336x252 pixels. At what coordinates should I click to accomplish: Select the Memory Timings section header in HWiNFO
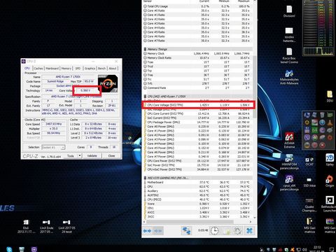(197, 49)
